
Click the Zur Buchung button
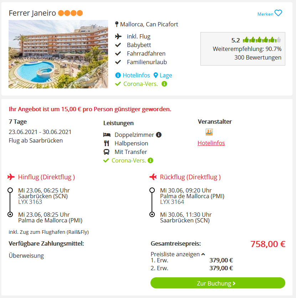[x=218, y=283]
